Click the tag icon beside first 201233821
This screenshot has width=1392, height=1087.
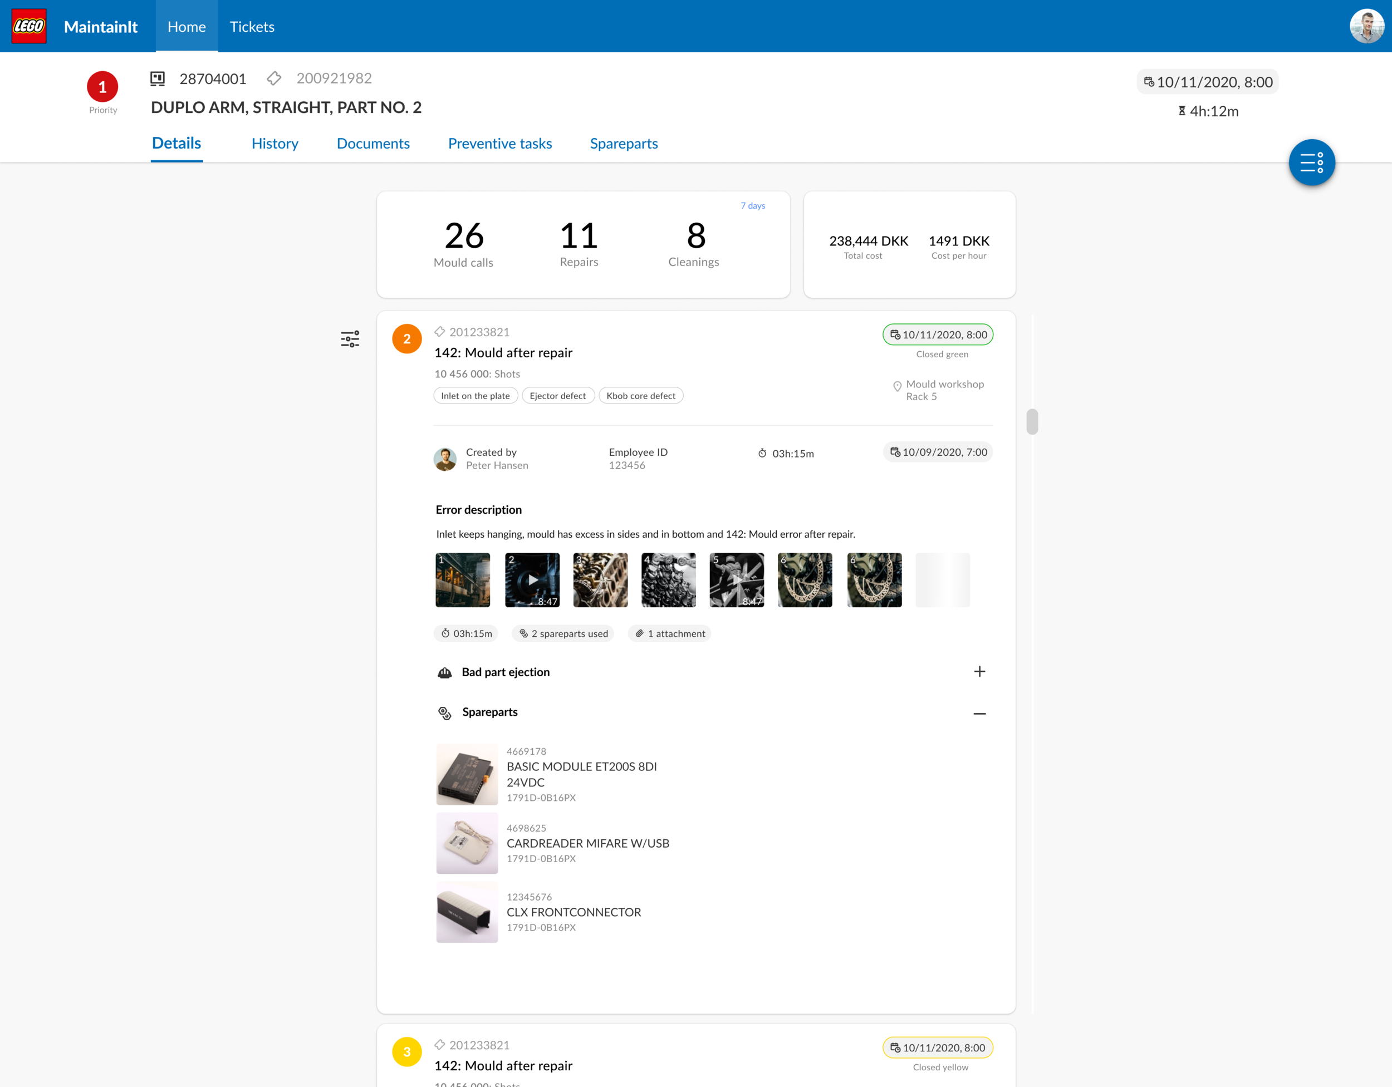pyautogui.click(x=440, y=331)
